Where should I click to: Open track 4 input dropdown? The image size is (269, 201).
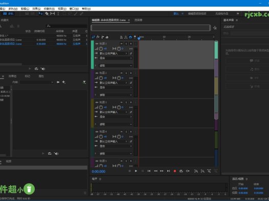pos(114,141)
